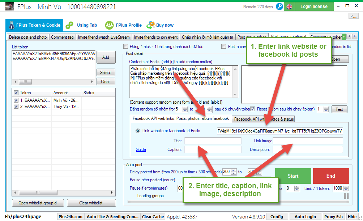
Task: Open the Using Tab section
Action: [x=81, y=25]
